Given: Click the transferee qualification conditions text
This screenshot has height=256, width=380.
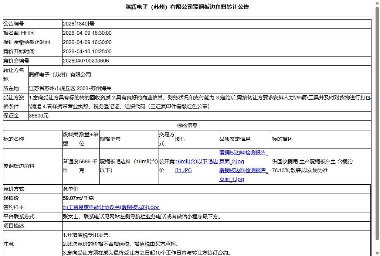Looking at the screenshot, I should (200, 102).
